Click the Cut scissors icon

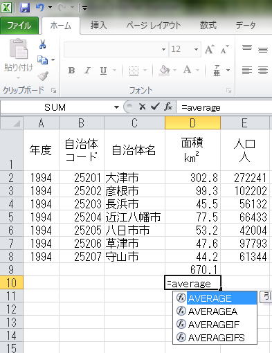tap(42, 44)
